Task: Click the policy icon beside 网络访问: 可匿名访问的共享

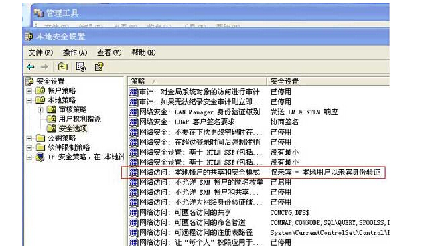Action: point(133,212)
